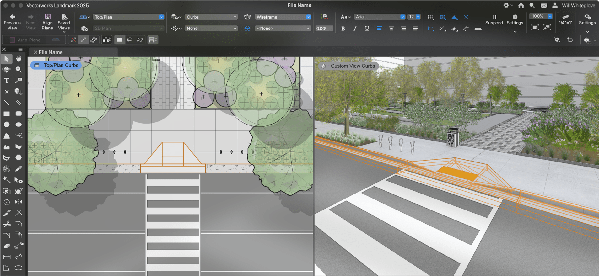Enable lasso marquee selection mode
Screen dimensions: 599x276
pyautogui.click(x=130, y=40)
